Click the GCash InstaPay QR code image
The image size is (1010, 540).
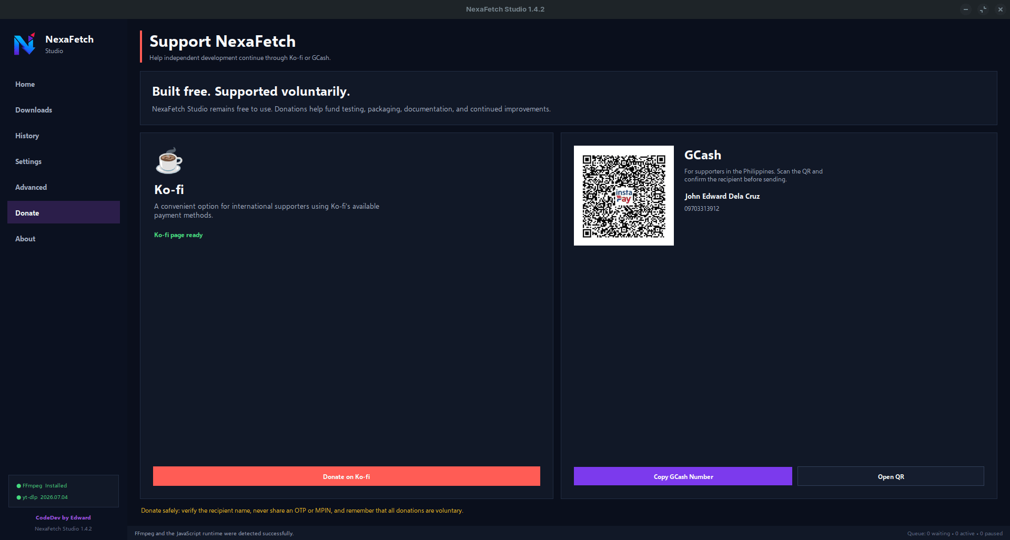(624, 196)
